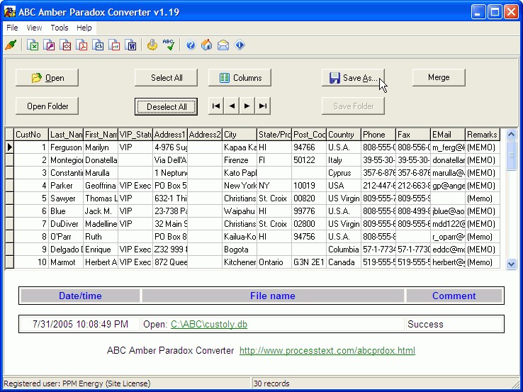The height and width of the screenshot is (392, 523).
Task: Click the PDF export toolbar icon
Action: click(x=83, y=45)
